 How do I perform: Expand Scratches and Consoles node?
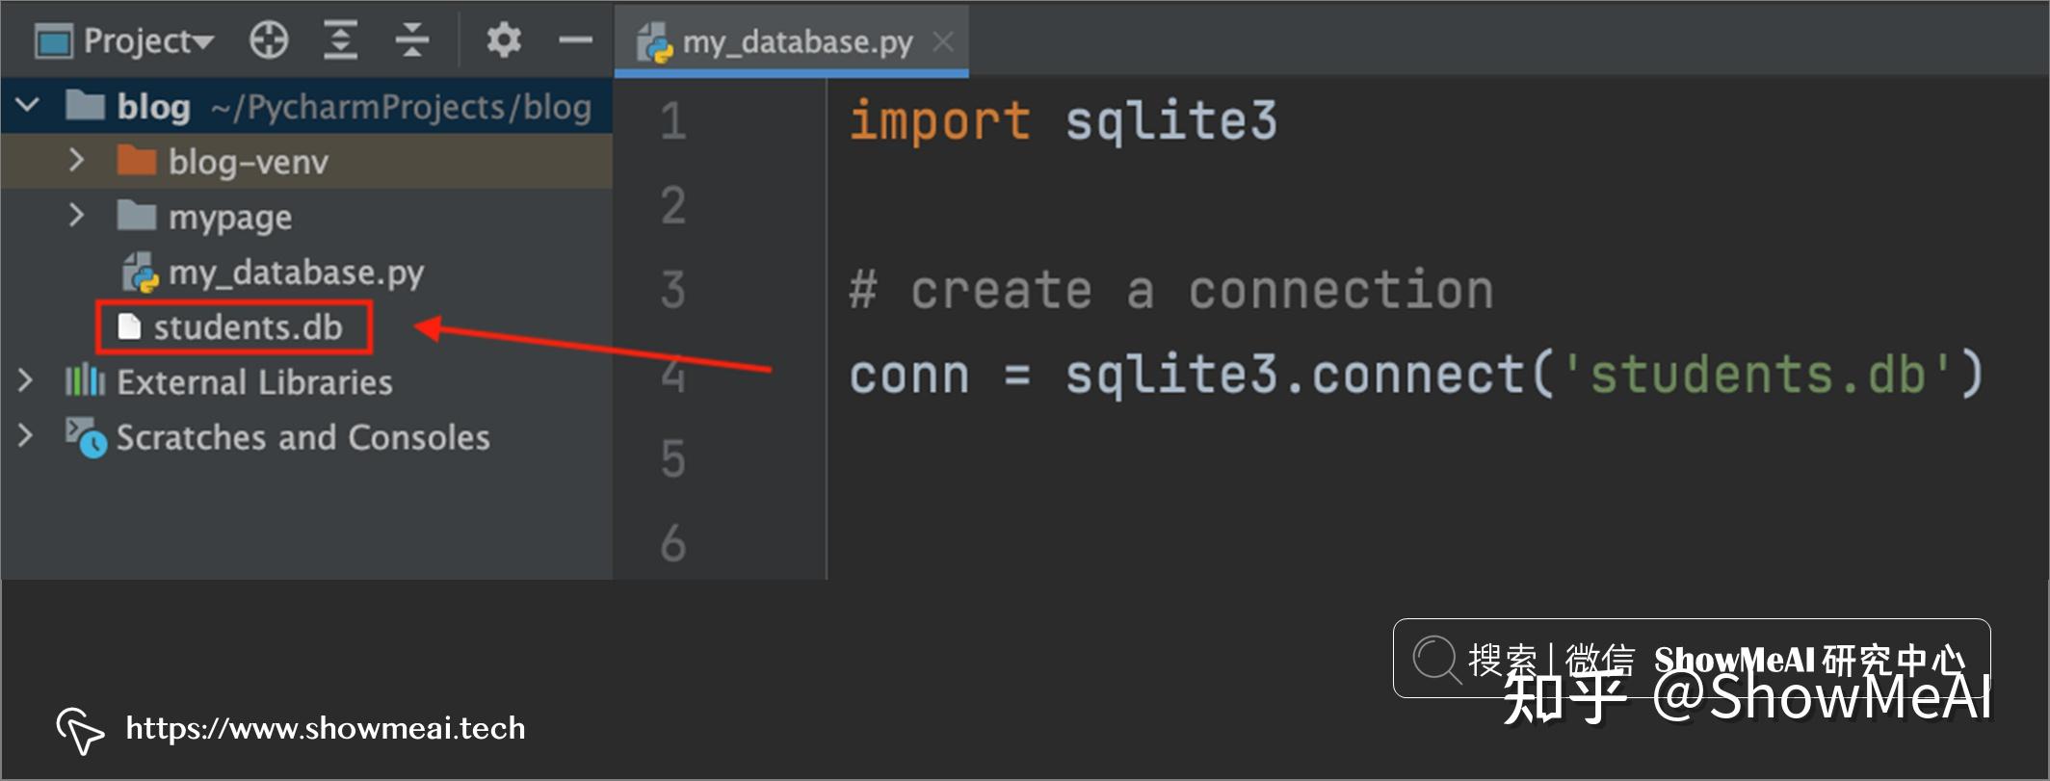[25, 436]
